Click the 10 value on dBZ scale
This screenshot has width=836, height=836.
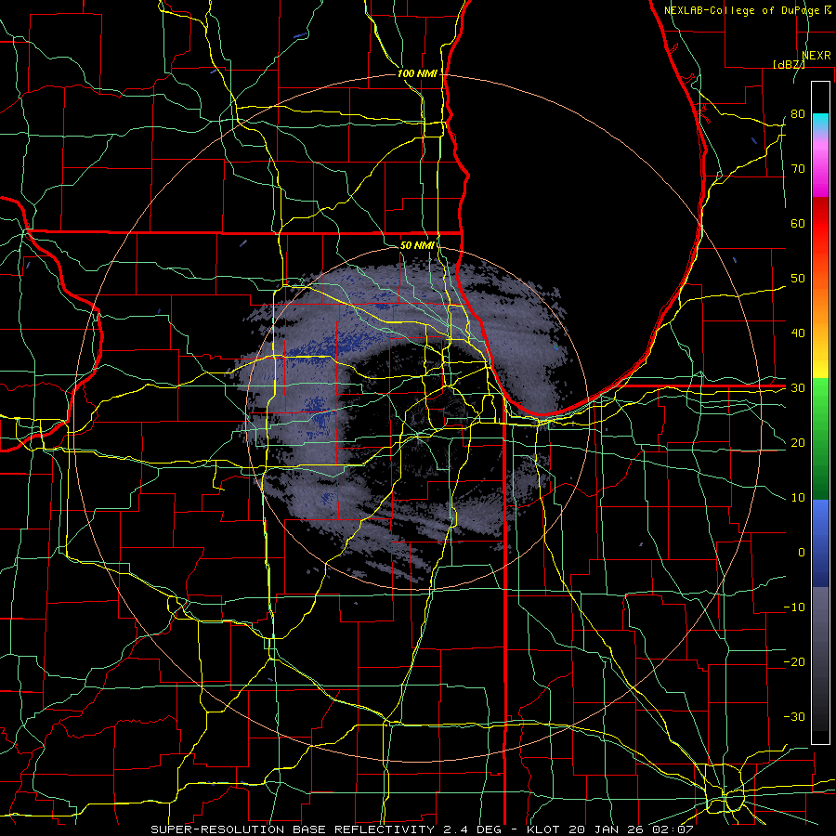pyautogui.click(x=798, y=498)
